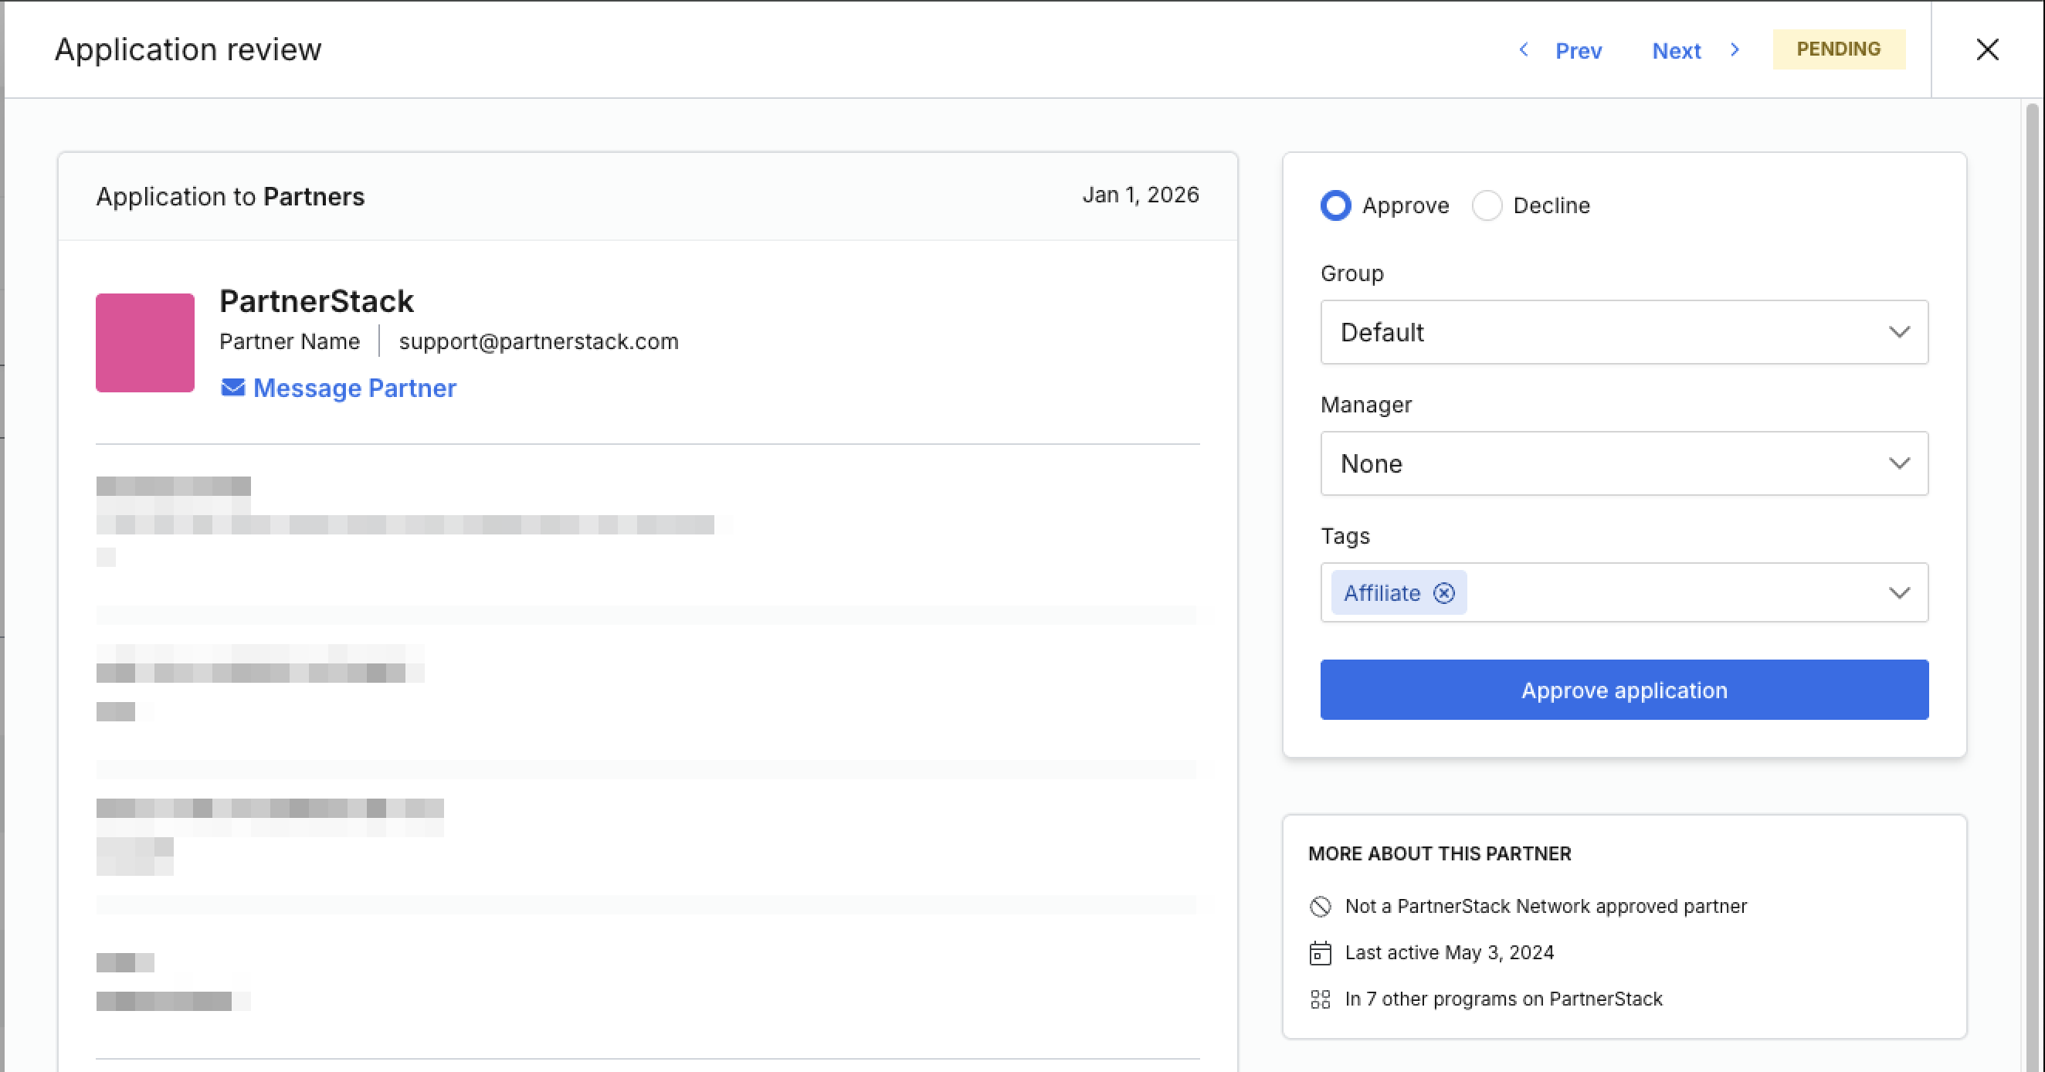Close the Application review panel
This screenshot has height=1072, width=2045.
tap(1987, 50)
